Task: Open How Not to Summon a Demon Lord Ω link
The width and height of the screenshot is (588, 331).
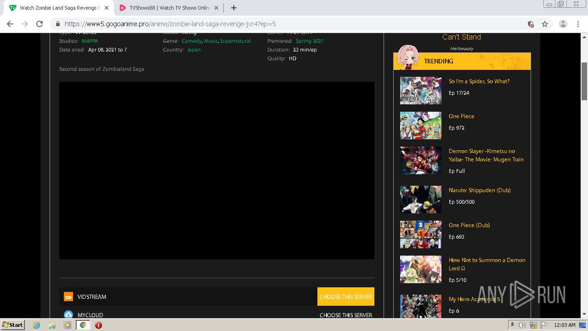Action: [487, 264]
